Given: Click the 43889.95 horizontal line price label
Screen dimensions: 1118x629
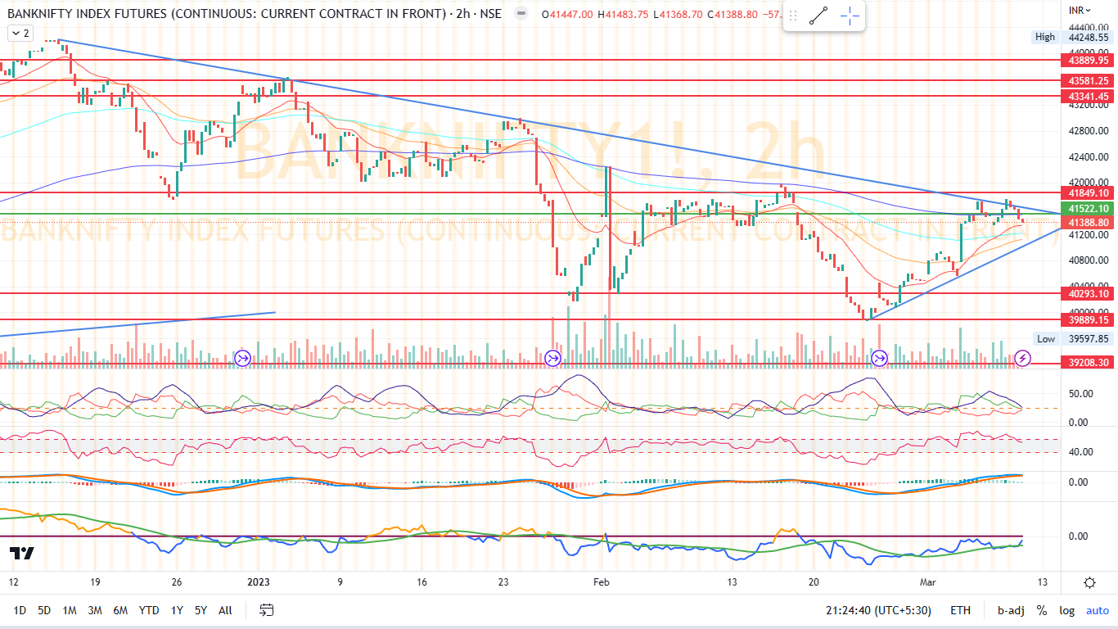Looking at the screenshot, I should click(x=1089, y=60).
